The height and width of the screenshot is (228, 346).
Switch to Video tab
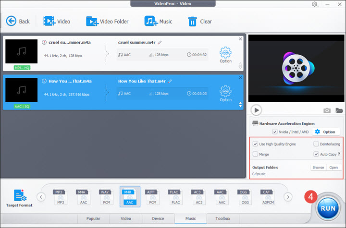coord(126,218)
